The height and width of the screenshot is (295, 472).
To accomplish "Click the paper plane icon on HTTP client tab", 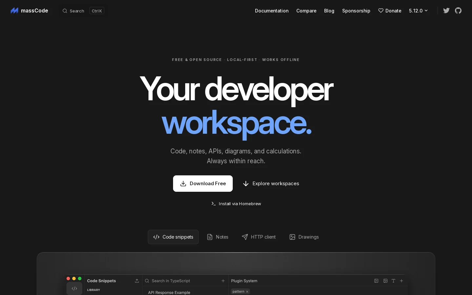I will click(x=245, y=237).
